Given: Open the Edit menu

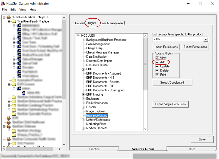Looking at the screenshot, I should pyautogui.click(x=13, y=10).
